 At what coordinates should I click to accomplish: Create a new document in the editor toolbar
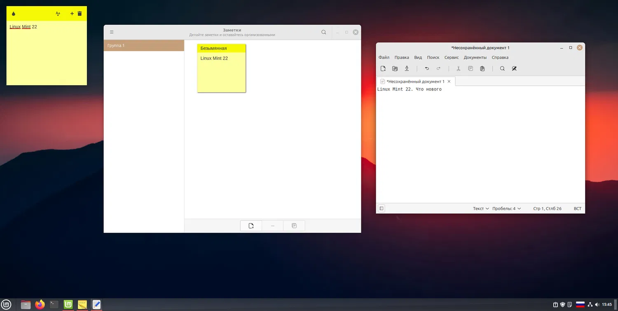pos(383,69)
